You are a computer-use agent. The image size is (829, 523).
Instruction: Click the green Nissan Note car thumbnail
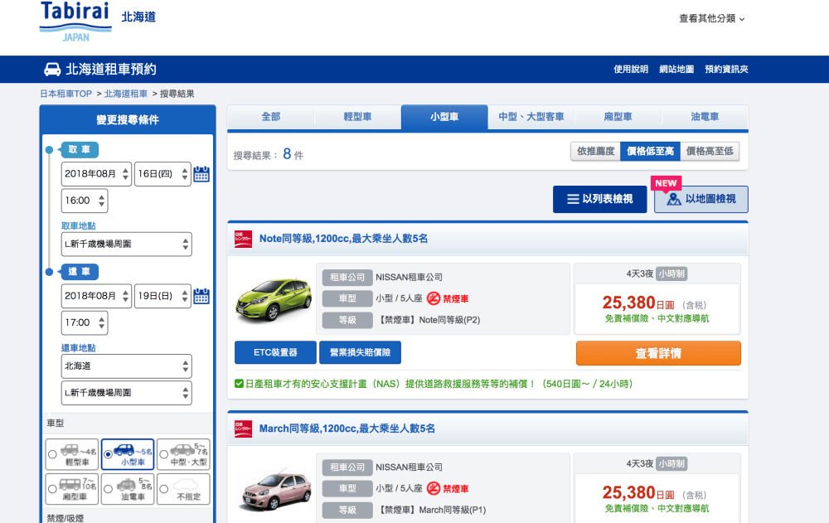coord(272,298)
